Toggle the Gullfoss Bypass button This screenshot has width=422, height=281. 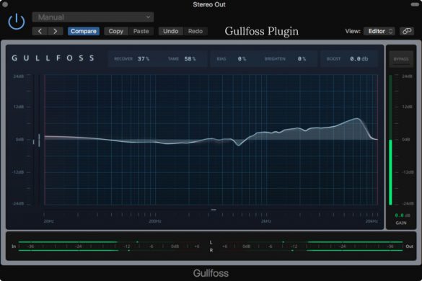tap(401, 59)
